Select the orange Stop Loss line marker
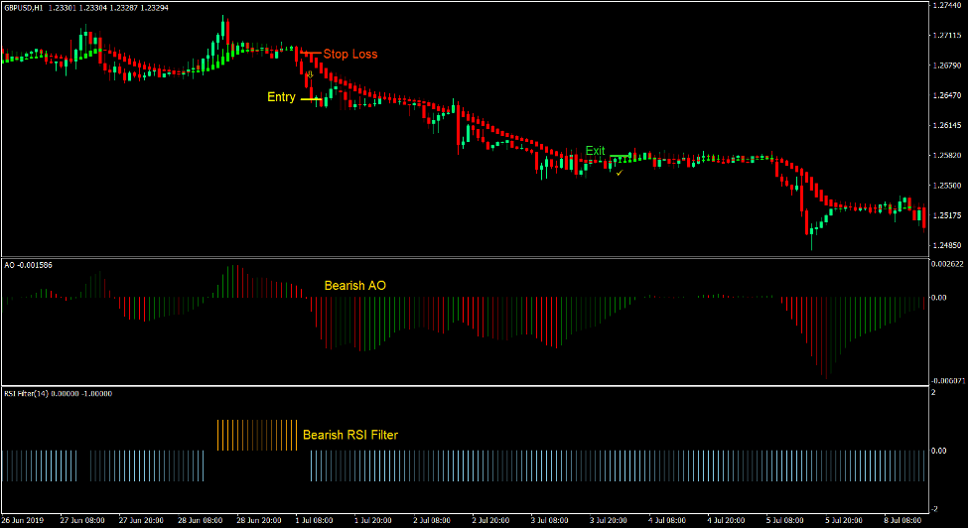Image resolution: width=970 pixels, height=529 pixels. 311,54
